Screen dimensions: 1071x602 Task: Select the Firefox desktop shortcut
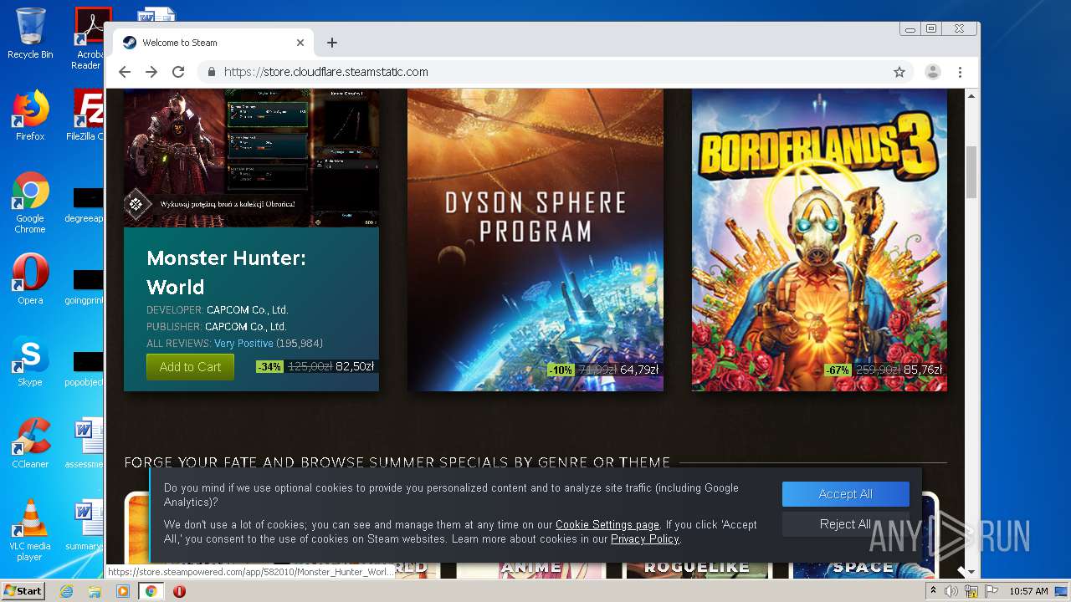30,115
